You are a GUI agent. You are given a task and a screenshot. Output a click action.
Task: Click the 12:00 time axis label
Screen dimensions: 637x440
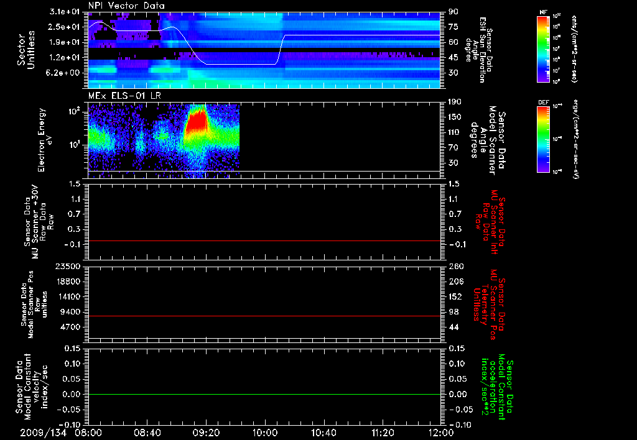442,433
